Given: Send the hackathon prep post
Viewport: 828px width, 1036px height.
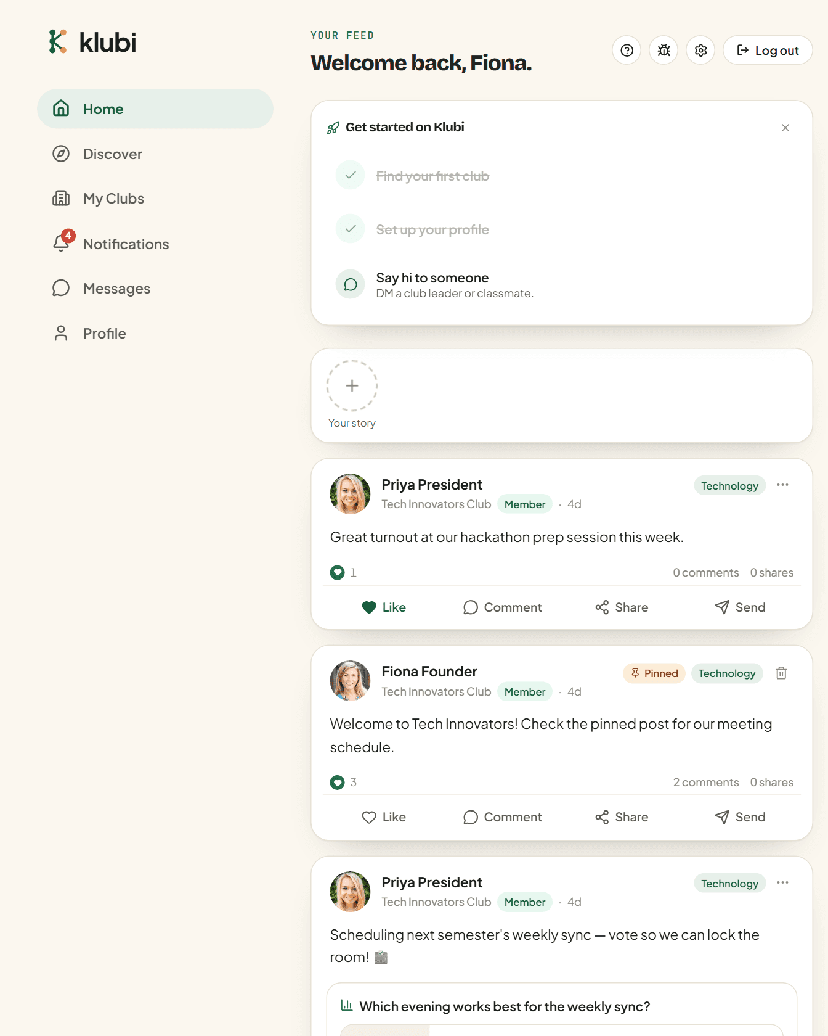Looking at the screenshot, I should tap(740, 607).
